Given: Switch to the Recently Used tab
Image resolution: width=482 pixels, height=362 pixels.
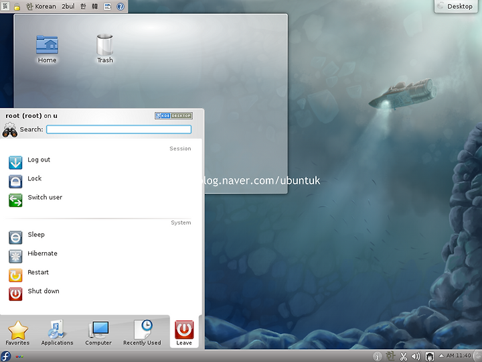Looking at the screenshot, I should [142, 333].
